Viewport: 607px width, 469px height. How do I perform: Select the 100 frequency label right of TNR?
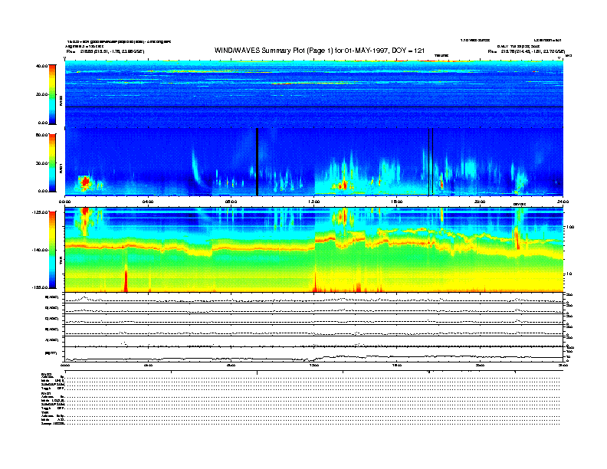pos(570,227)
